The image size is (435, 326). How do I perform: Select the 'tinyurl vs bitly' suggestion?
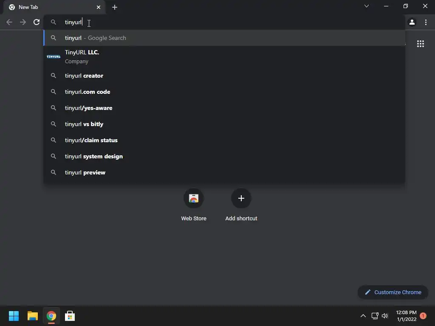click(224, 124)
